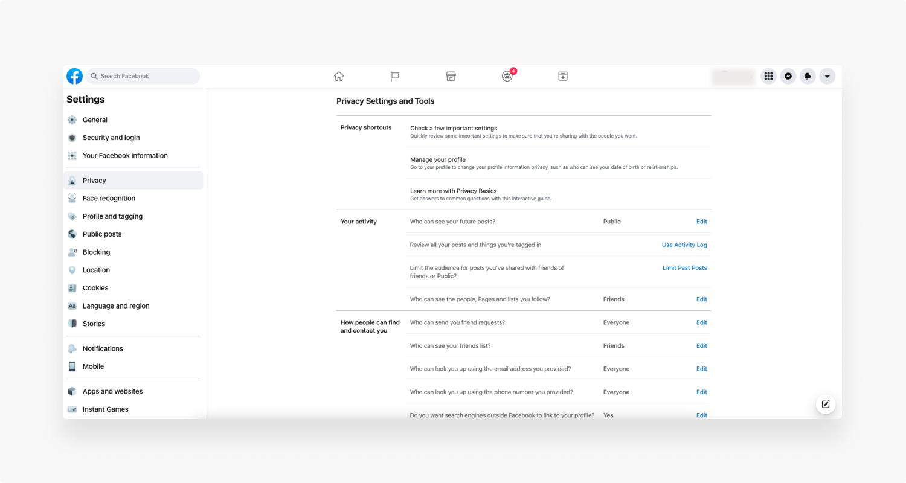This screenshot has height=483, width=906.
Task: Open the Pages flag icon
Action: pos(395,76)
